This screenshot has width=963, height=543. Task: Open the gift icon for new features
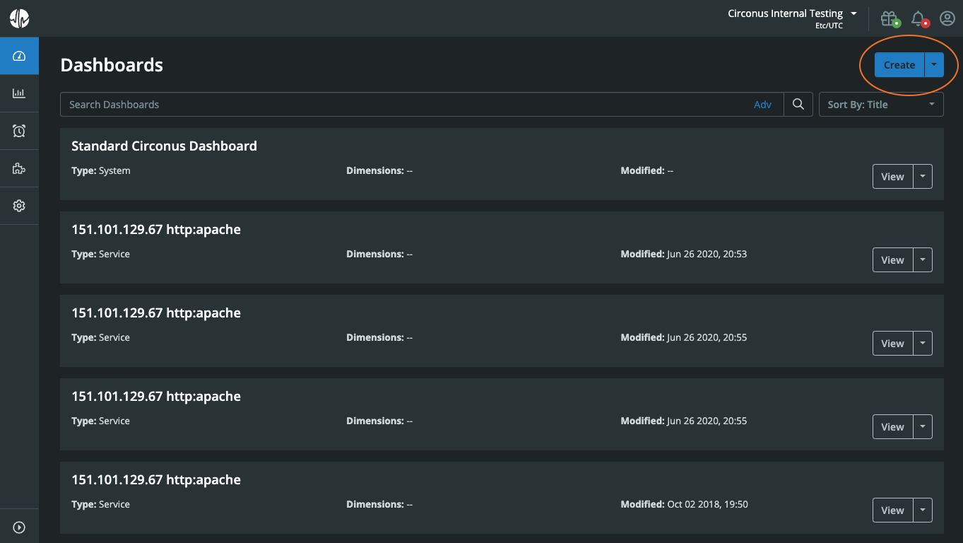point(890,18)
